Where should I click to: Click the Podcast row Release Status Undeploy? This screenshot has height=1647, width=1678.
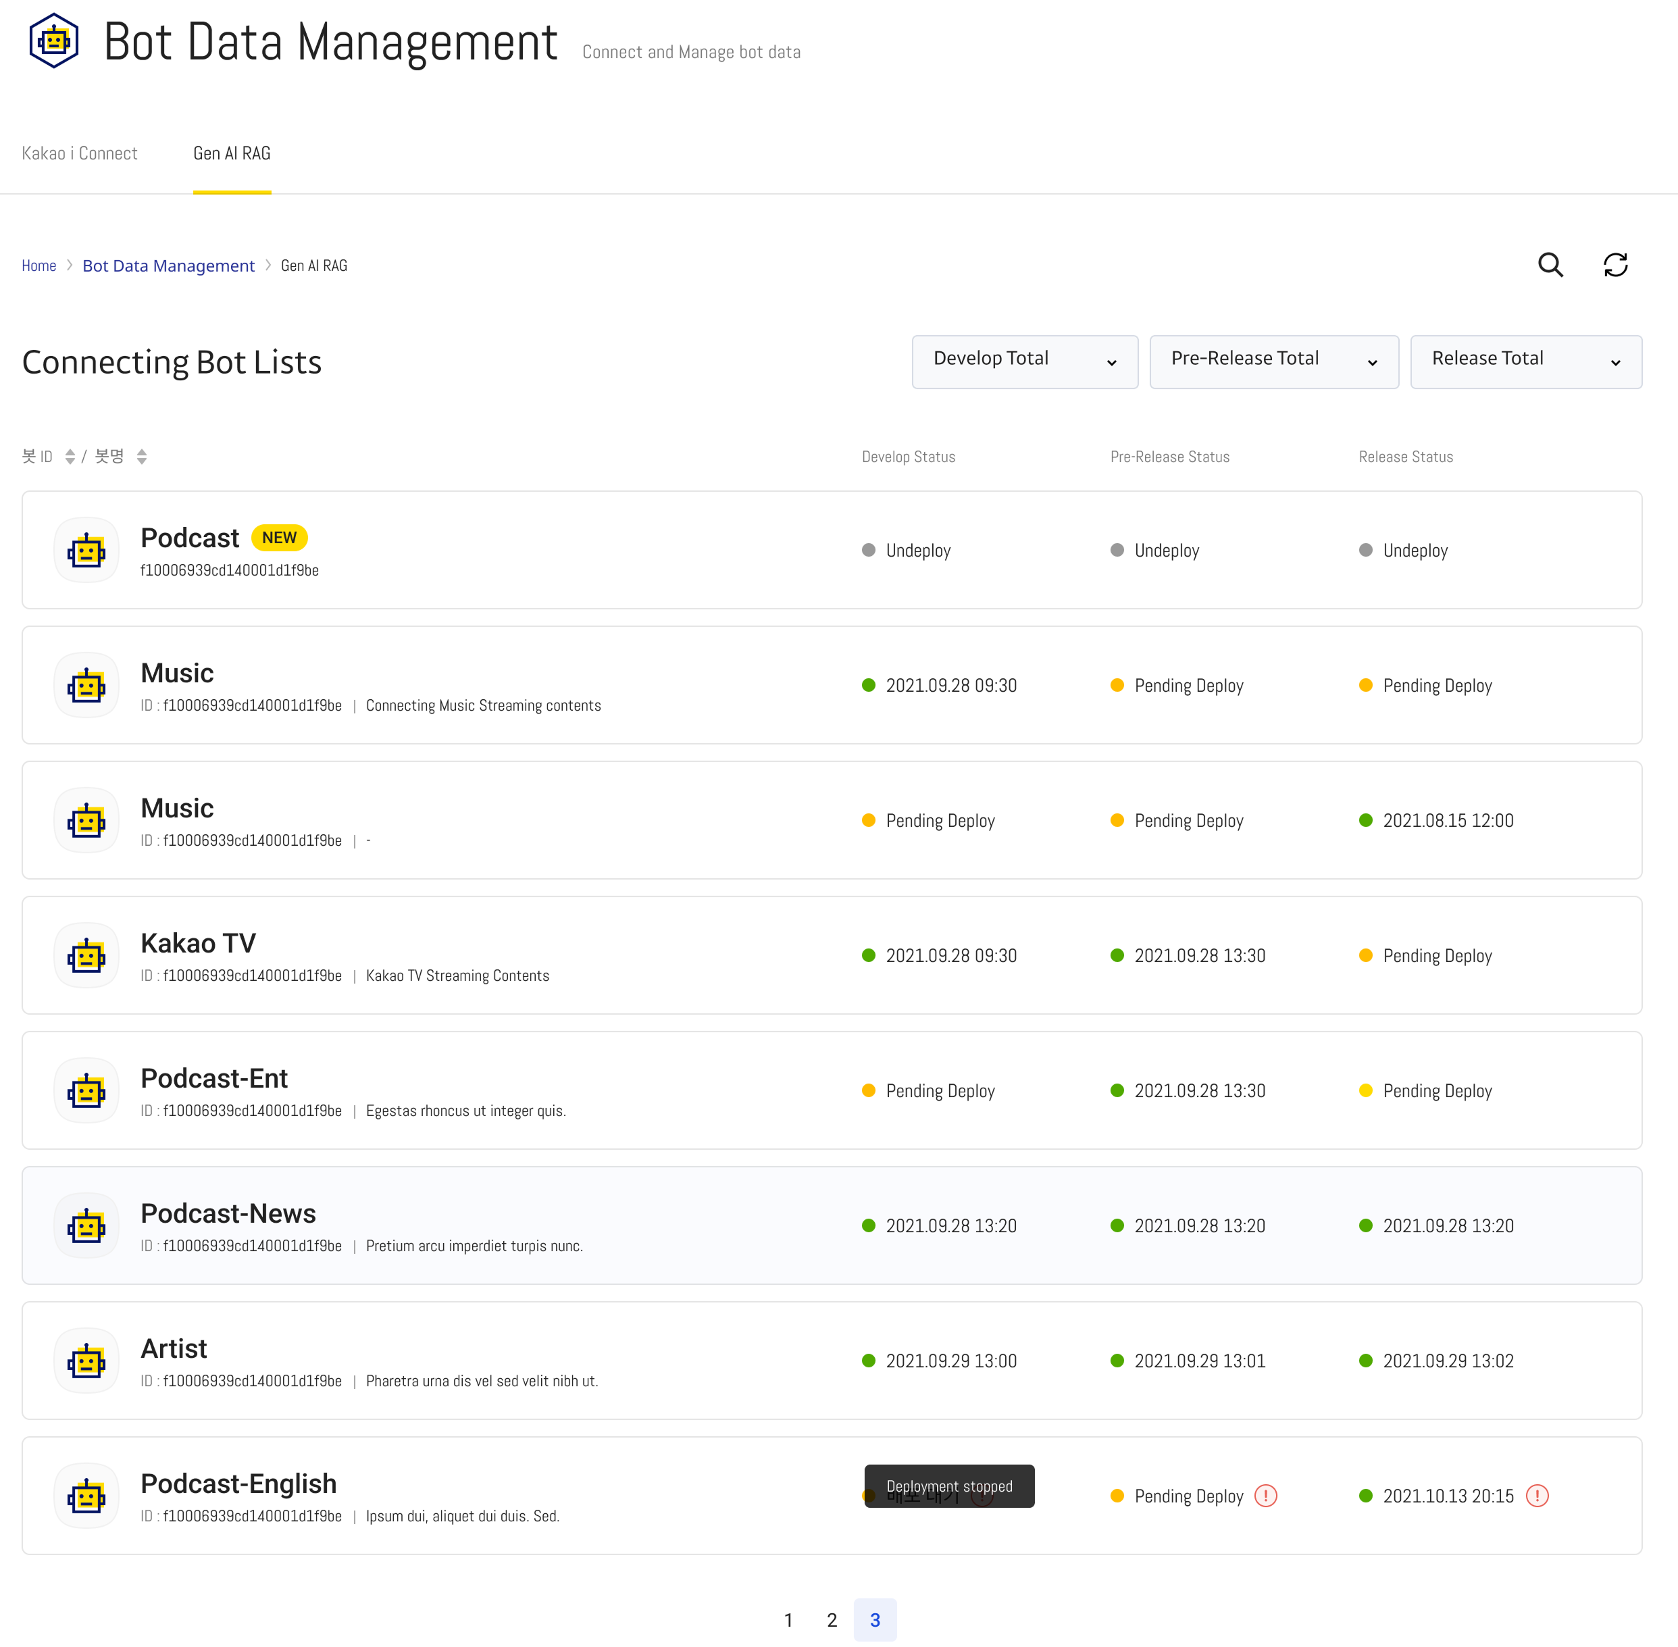(1403, 550)
